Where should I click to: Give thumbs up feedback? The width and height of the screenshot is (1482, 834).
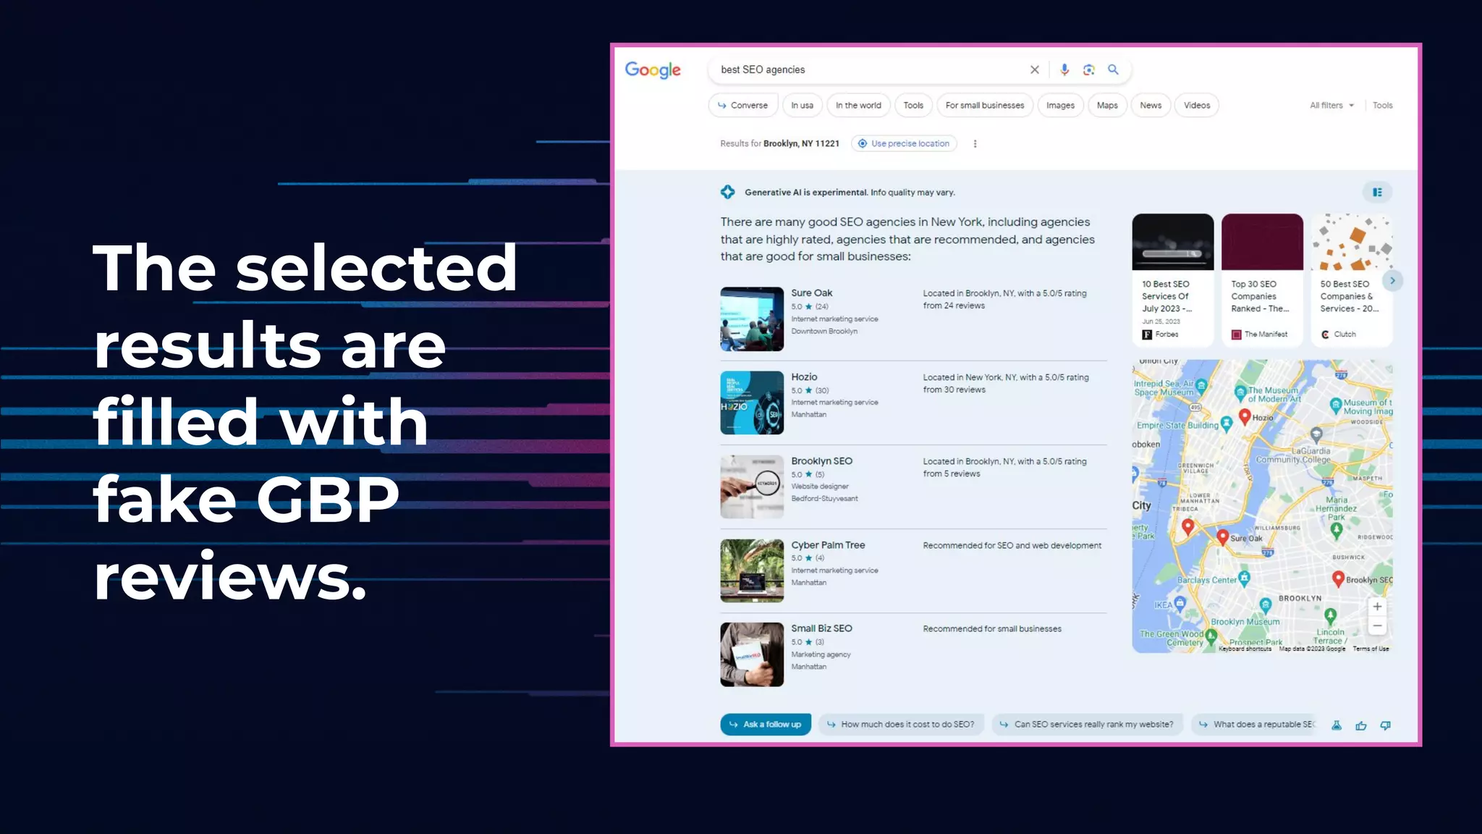[1360, 725]
